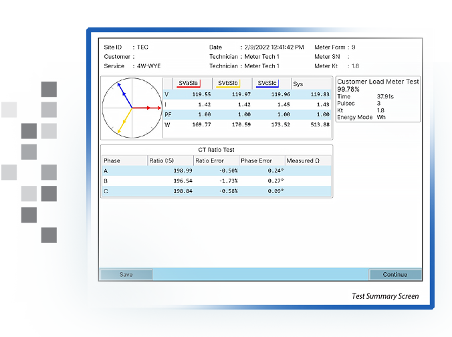
Task: Click the Meter SN label
Action: pyautogui.click(x=327, y=57)
